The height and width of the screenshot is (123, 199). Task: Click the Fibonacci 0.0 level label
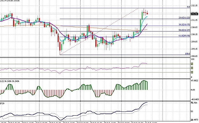pos(188,7)
